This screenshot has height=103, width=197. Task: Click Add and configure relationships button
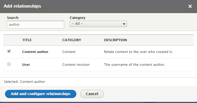tap(41, 94)
